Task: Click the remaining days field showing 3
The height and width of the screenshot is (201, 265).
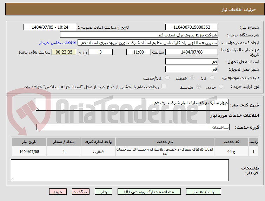Action: tap(100, 52)
